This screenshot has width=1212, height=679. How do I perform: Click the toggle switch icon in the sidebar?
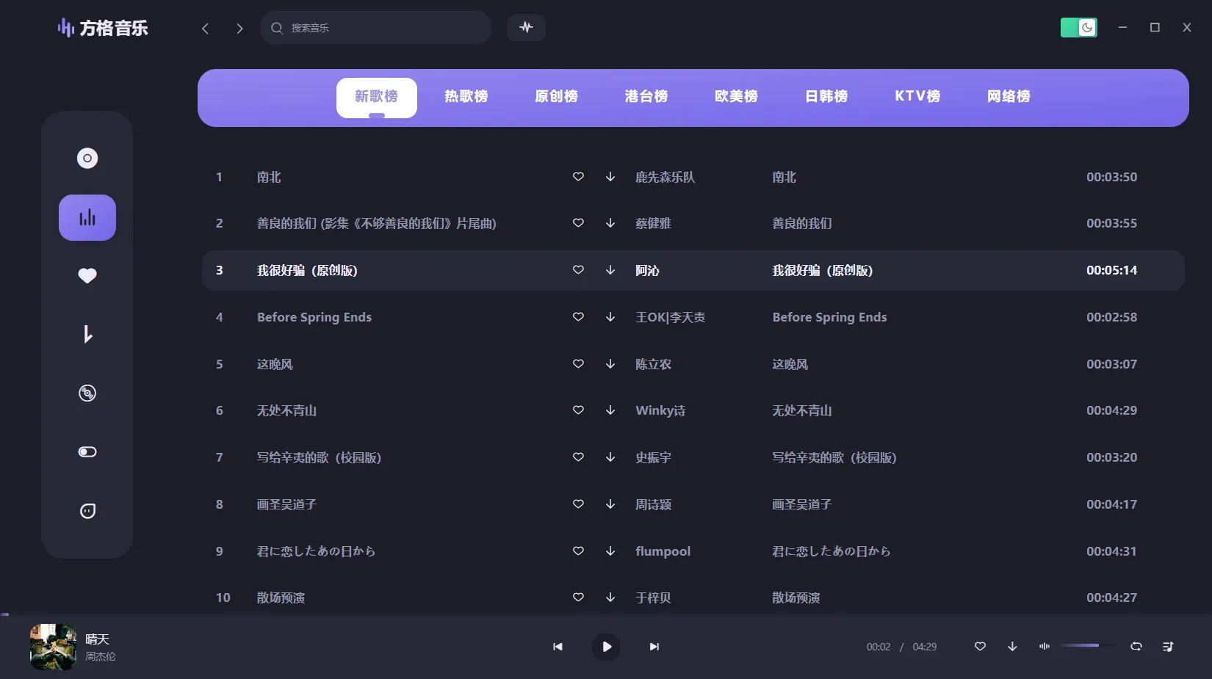pyautogui.click(x=87, y=451)
